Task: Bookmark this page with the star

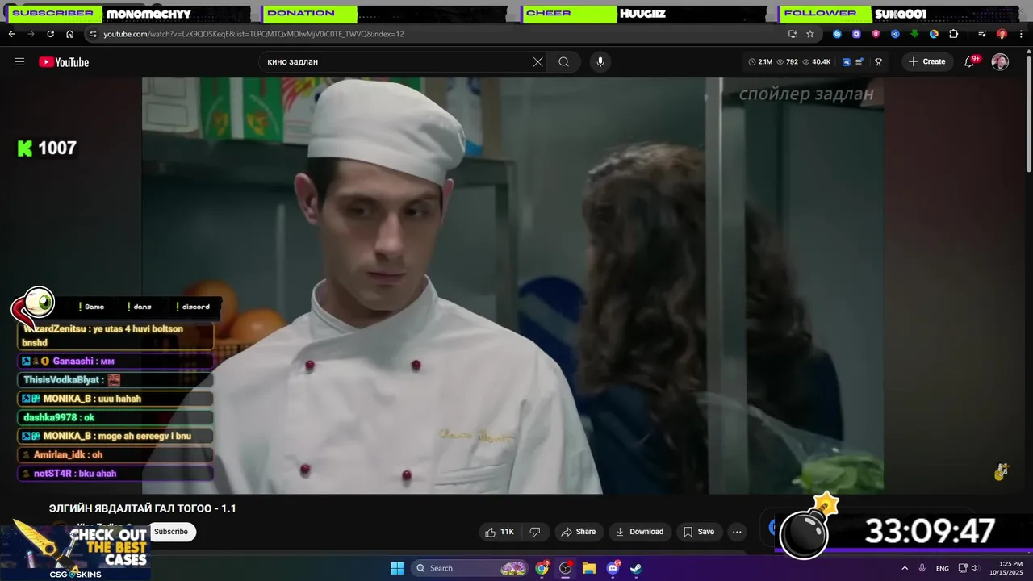Action: point(810,34)
